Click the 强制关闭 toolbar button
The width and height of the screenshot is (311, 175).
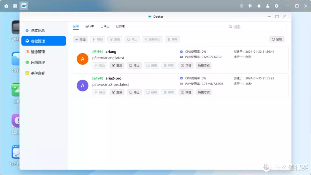[152, 39]
